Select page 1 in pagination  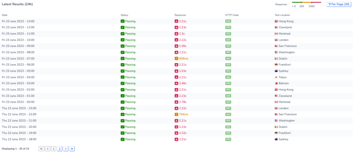point(54,149)
